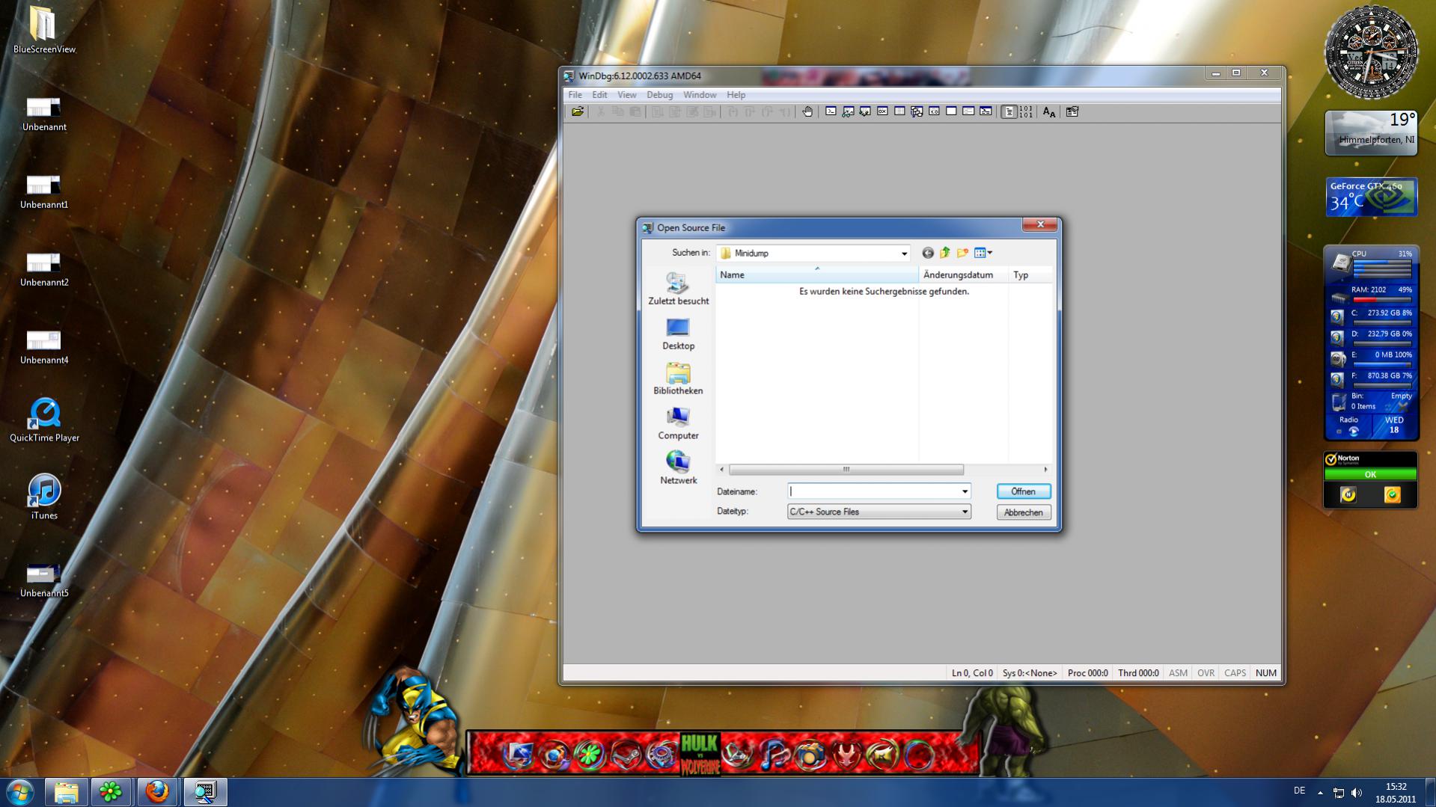Open the File menu in WinDbg
The image size is (1436, 807).
(x=575, y=95)
